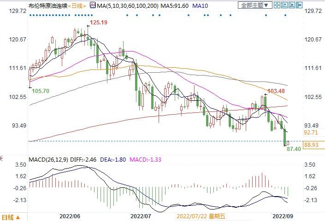
Task: Click the 2022/09 time axis label
Action: 283,216
